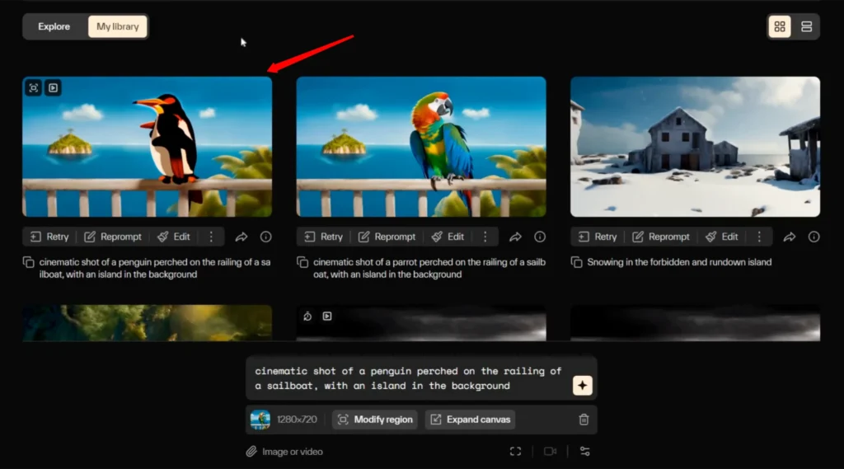
Task: Open the snowy island image thumbnail
Action: 695,147
